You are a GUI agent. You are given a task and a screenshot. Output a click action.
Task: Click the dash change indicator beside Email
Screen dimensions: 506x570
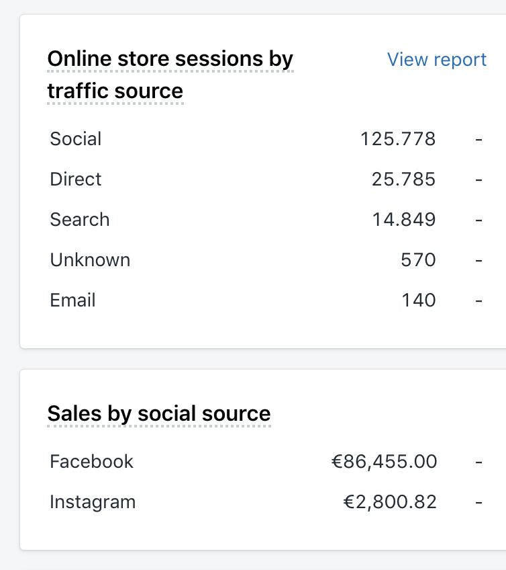[478, 300]
